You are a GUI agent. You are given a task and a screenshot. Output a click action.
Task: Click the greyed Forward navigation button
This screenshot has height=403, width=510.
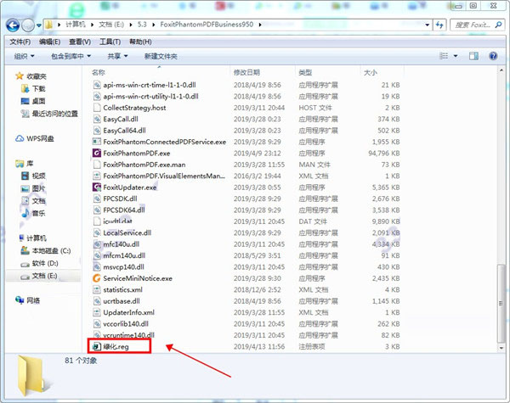(x=28, y=25)
